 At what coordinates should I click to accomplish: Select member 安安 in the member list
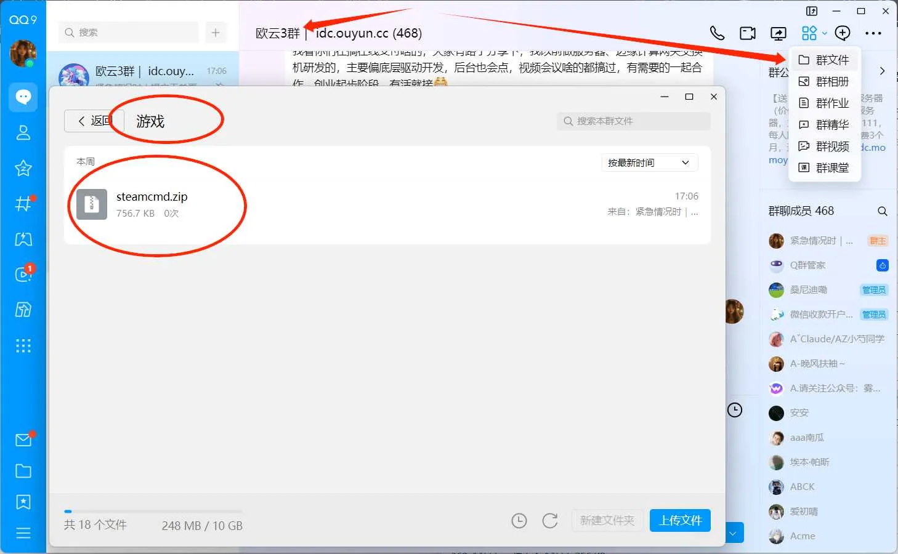coord(828,413)
